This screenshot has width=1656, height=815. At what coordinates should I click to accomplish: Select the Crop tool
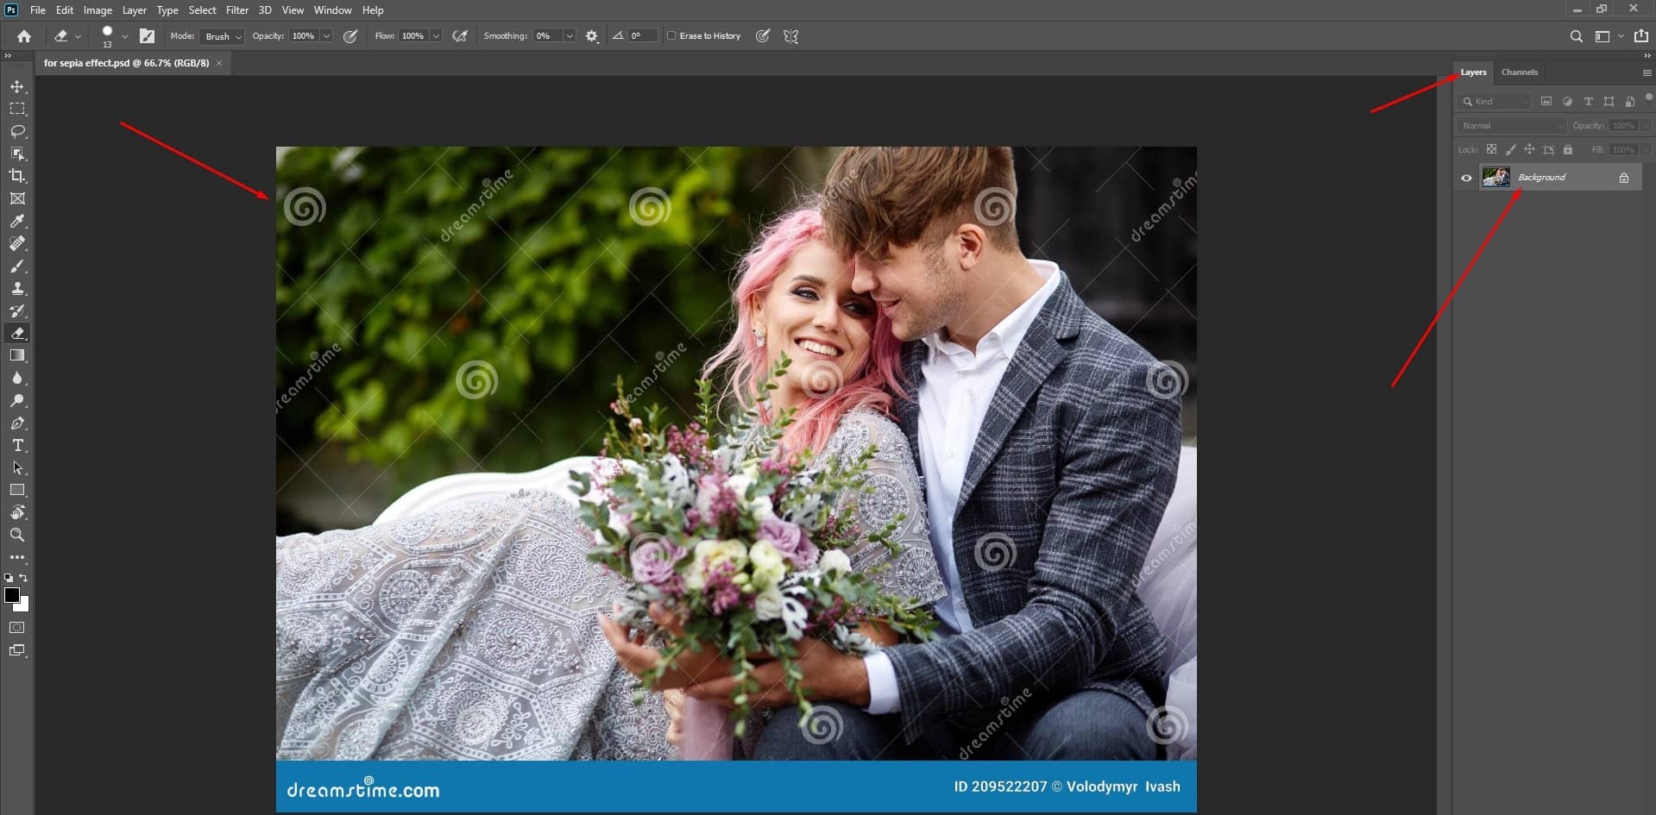click(16, 176)
